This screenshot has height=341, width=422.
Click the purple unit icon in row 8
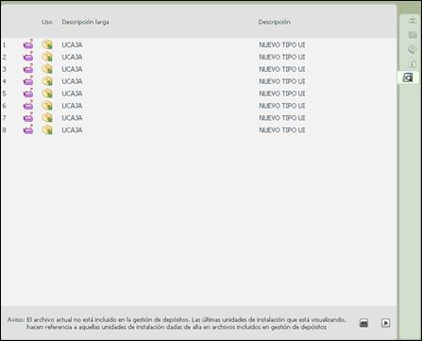tap(28, 129)
